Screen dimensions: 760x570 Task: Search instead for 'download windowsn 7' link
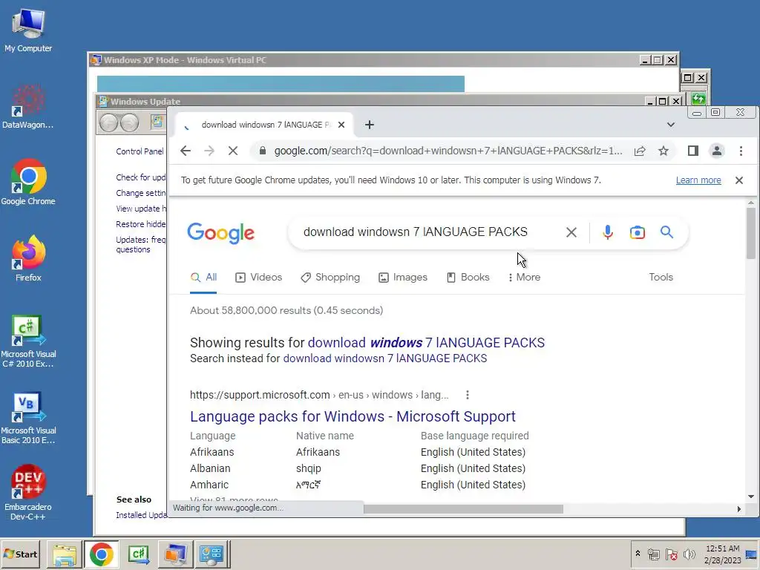[x=385, y=358]
